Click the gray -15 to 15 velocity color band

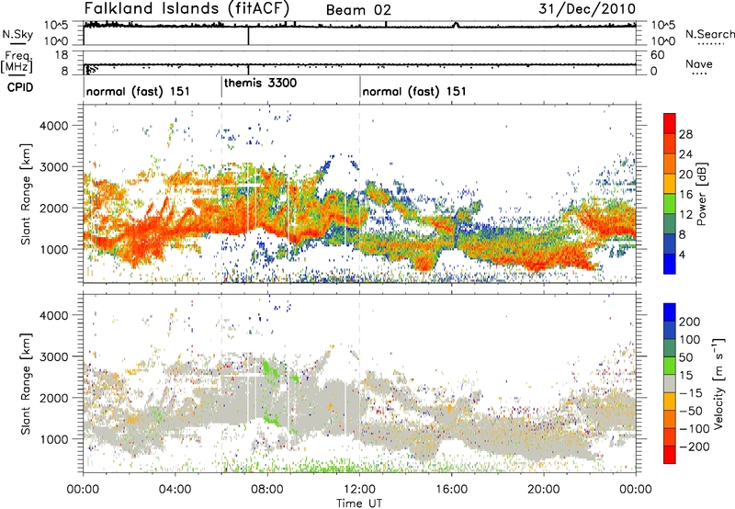(670, 383)
